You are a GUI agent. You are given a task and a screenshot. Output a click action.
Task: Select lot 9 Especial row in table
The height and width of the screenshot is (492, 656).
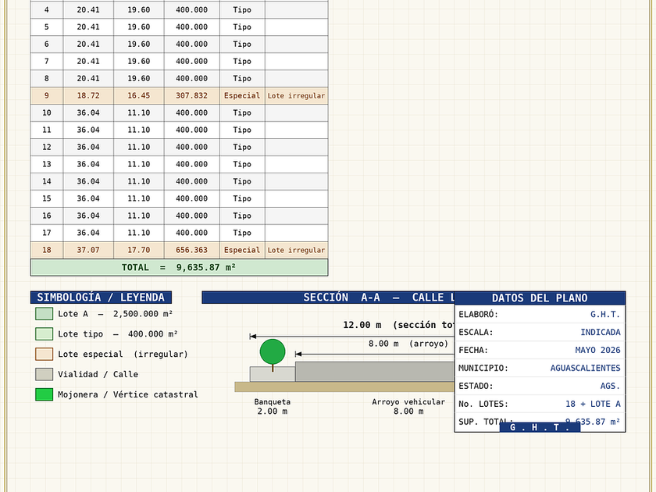pos(179,95)
